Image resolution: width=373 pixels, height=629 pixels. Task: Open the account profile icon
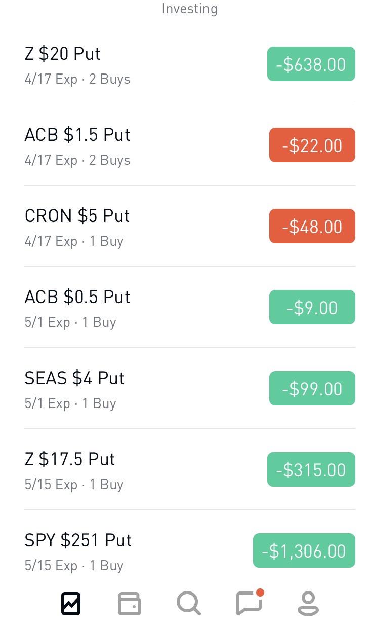(x=308, y=604)
